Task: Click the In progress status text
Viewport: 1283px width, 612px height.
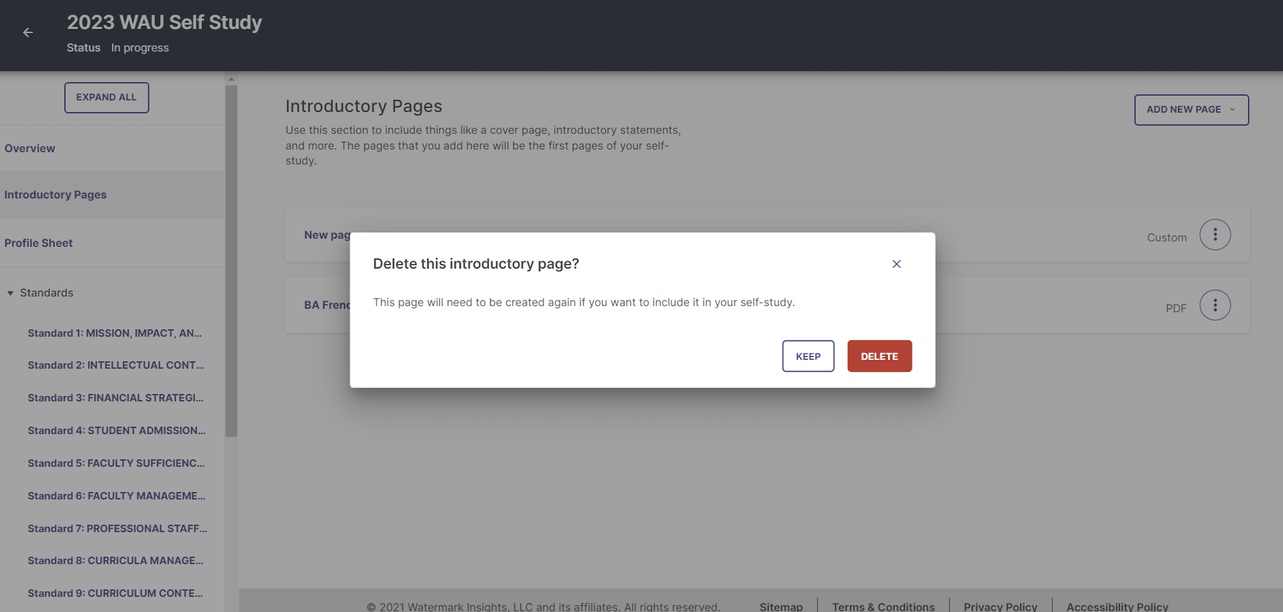Action: coord(140,48)
